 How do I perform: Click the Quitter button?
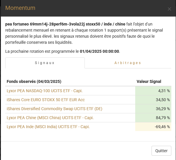pos(161,151)
